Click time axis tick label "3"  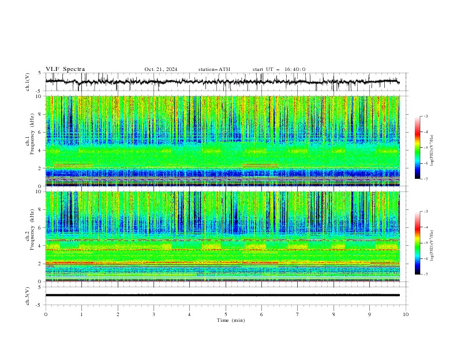(x=153, y=314)
